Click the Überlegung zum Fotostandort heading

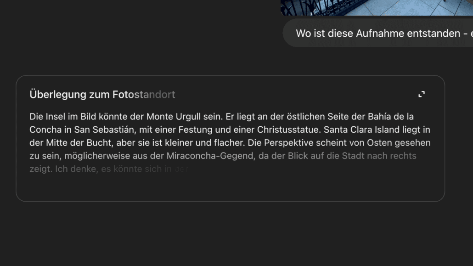coord(102,94)
